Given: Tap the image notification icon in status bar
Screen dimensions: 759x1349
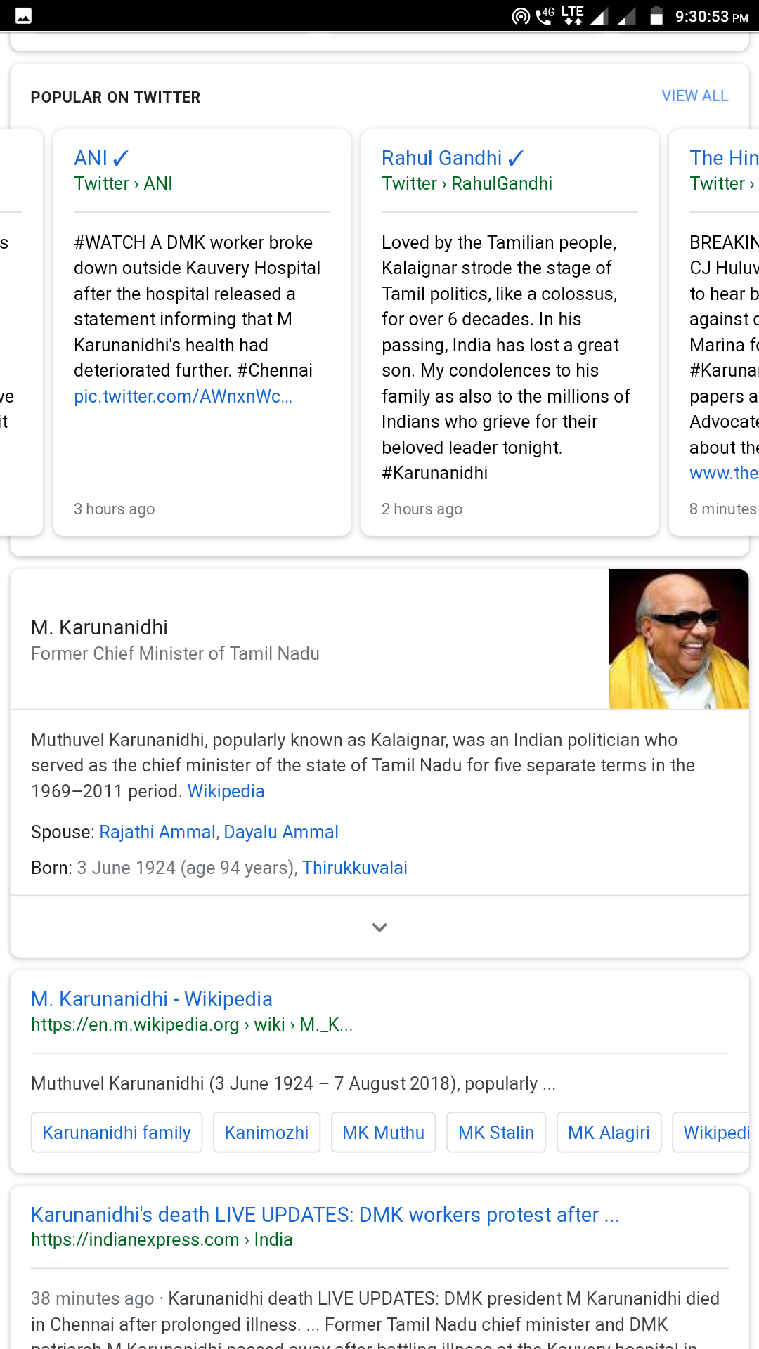Looking at the screenshot, I should (23, 16).
